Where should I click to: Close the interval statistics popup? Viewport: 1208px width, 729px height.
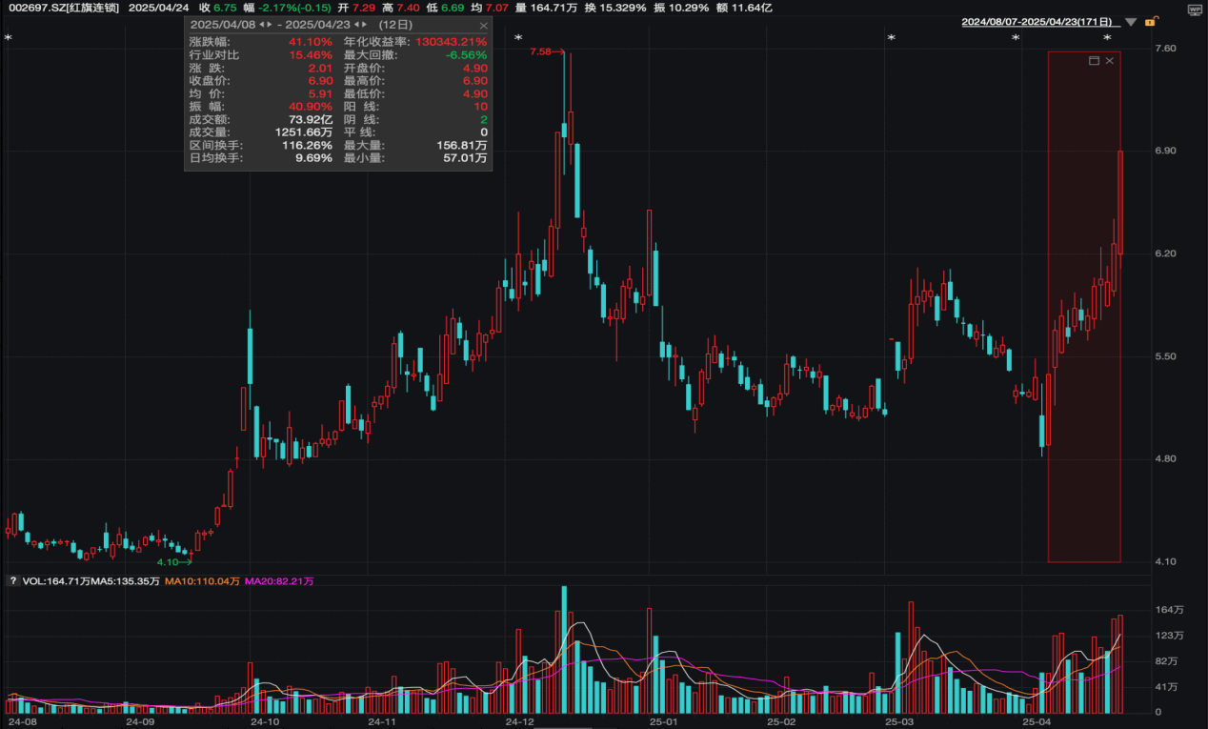[x=483, y=25]
